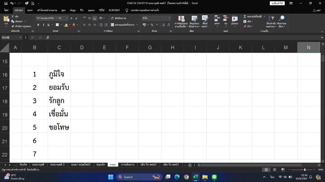Add a new sheet with plus button
Image resolution: width=325 pixels, height=182 pixels.
pos(190,165)
